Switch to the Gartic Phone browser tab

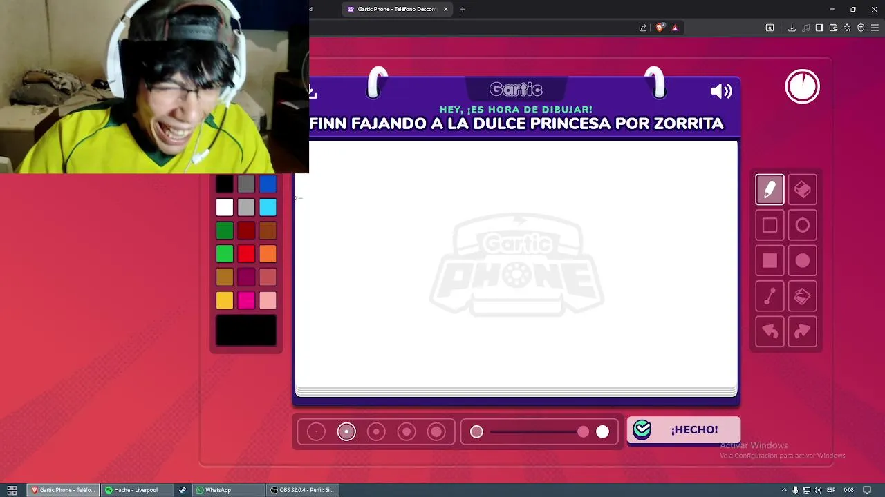(x=396, y=9)
